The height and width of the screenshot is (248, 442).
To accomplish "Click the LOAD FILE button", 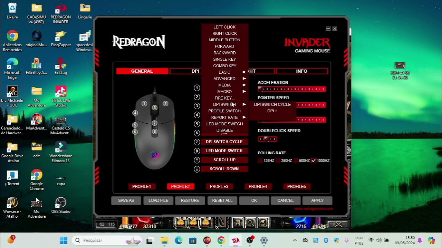I will (158, 200).
